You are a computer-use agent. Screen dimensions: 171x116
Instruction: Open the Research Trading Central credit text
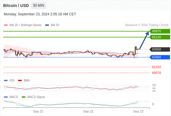tap(147, 25)
